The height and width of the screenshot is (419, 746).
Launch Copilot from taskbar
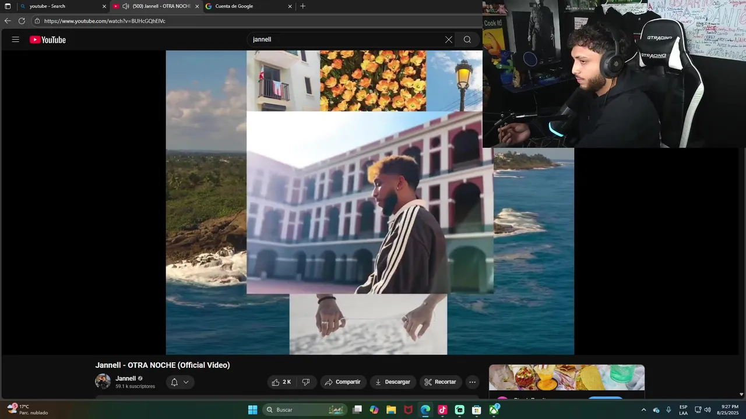374,410
